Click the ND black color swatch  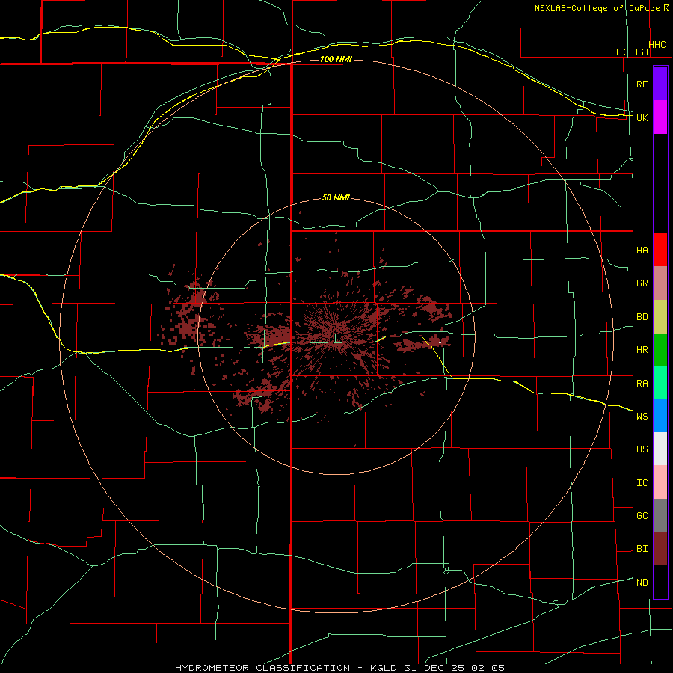click(660, 582)
